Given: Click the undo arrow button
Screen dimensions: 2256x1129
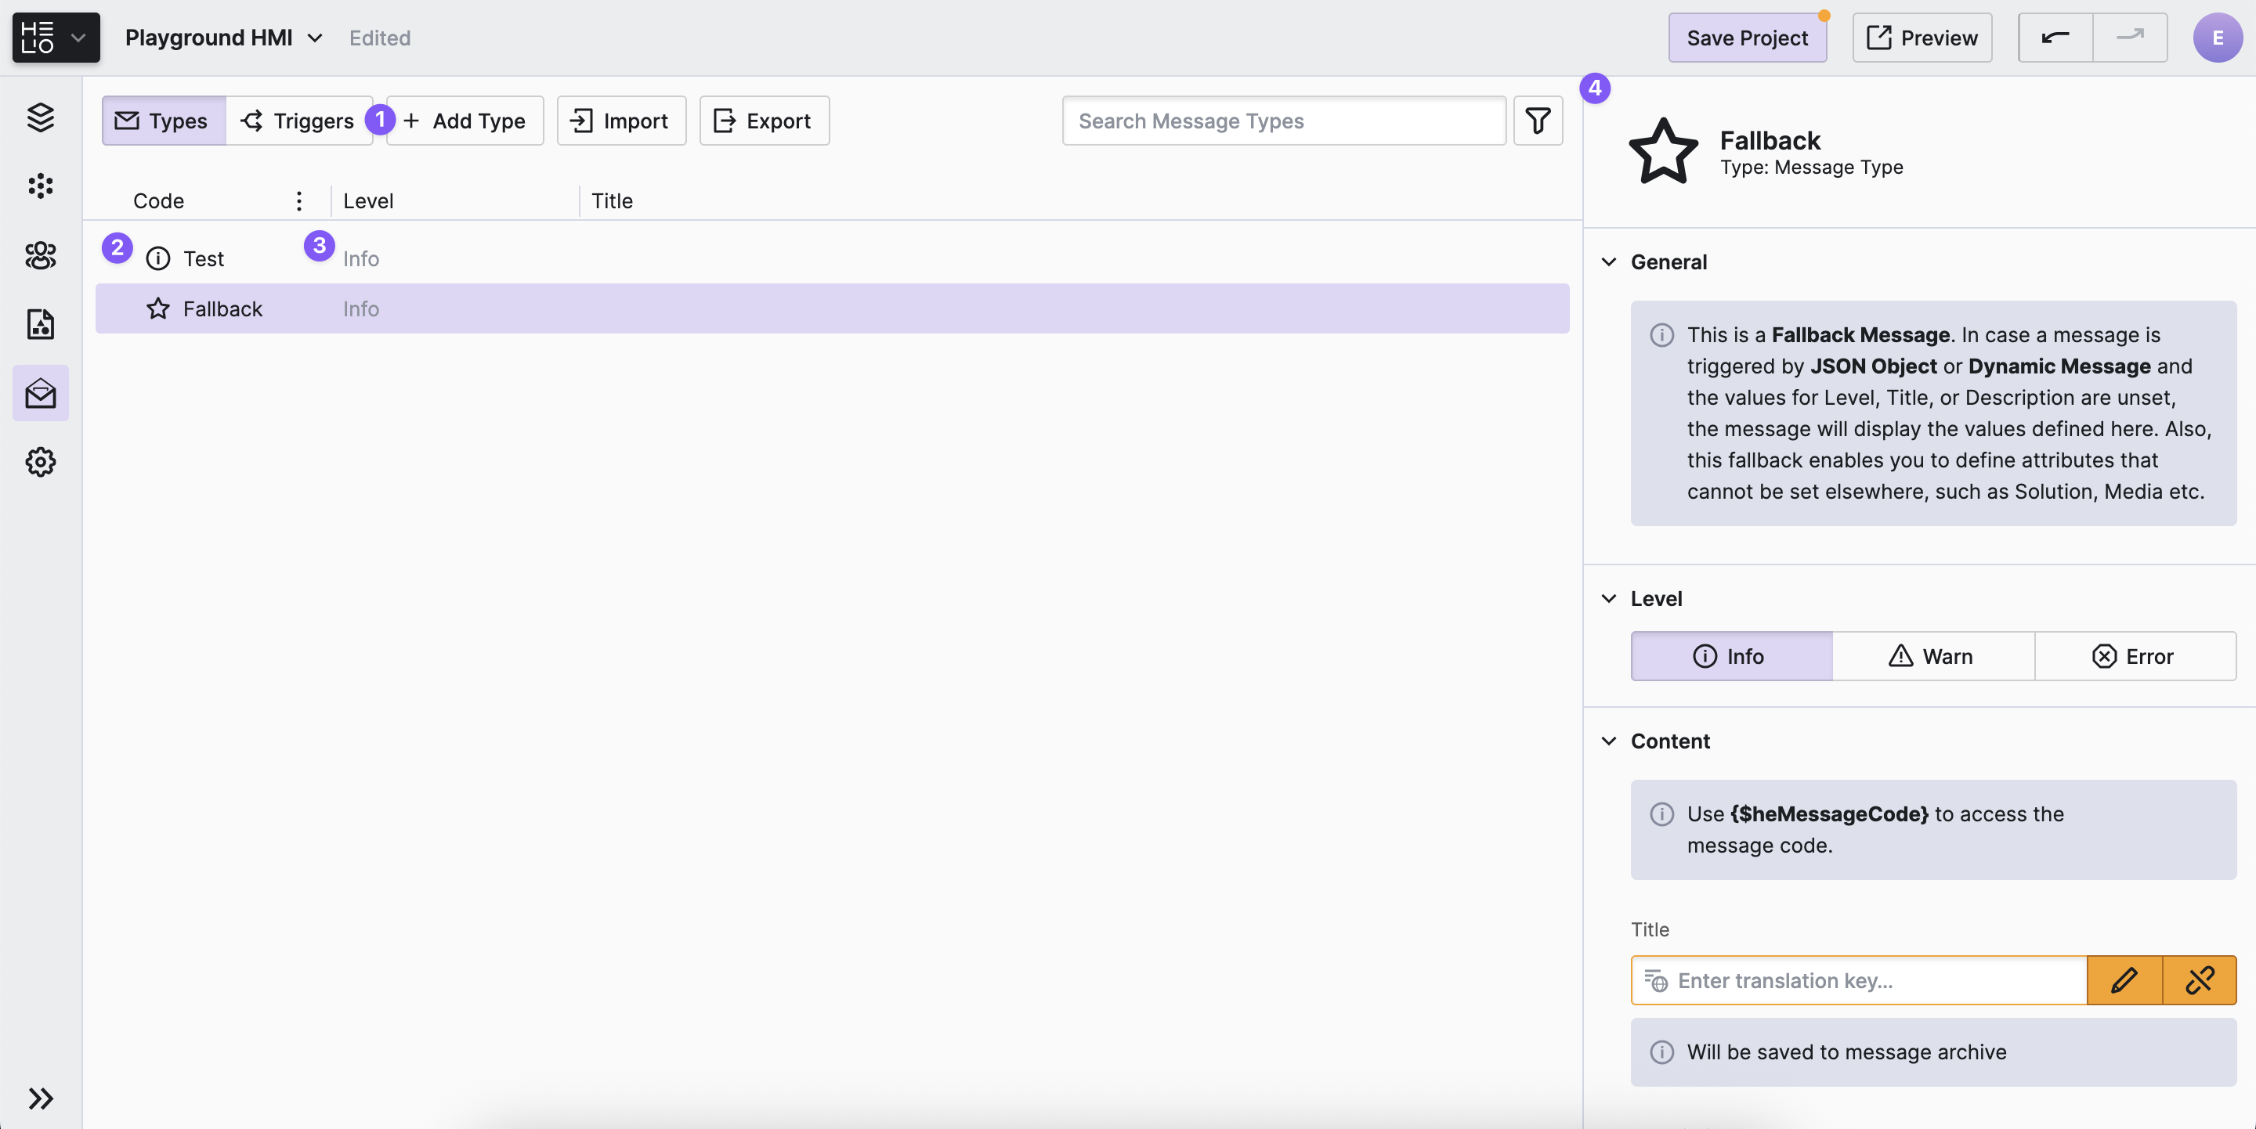Looking at the screenshot, I should [2055, 38].
